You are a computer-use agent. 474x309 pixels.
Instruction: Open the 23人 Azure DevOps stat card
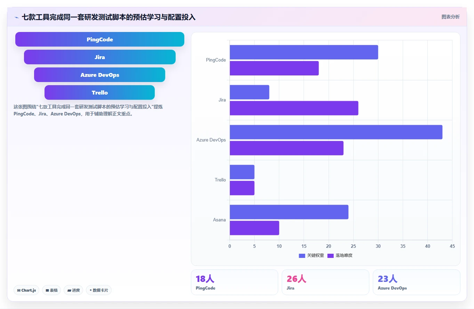(416, 282)
